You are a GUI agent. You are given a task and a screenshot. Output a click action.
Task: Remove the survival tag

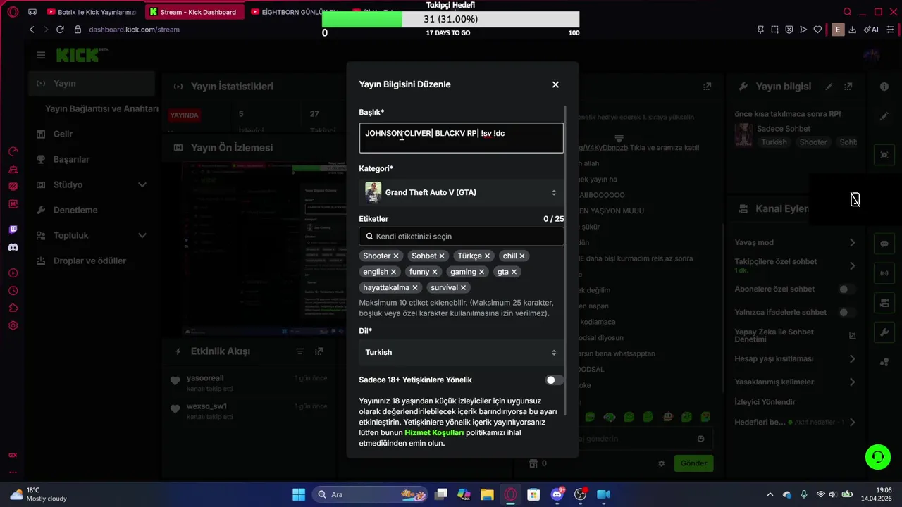point(463,288)
